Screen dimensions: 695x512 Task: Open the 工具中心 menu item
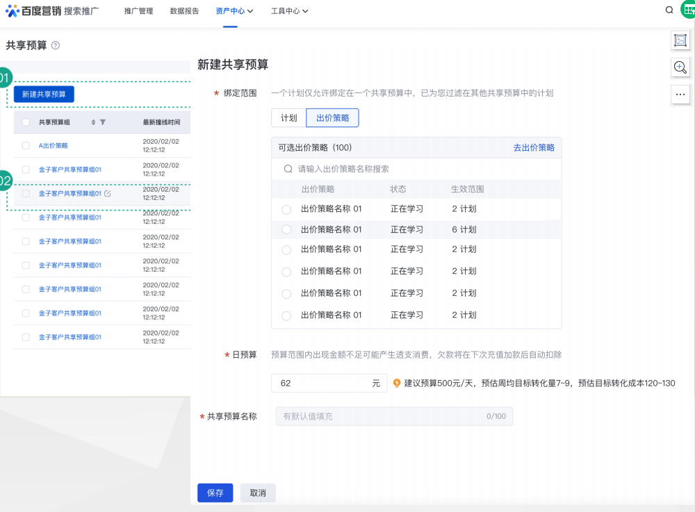click(286, 11)
